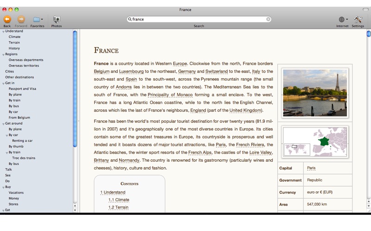Open the Internet globe menu
Viewport: 371px width, 231px height.
coord(342,19)
